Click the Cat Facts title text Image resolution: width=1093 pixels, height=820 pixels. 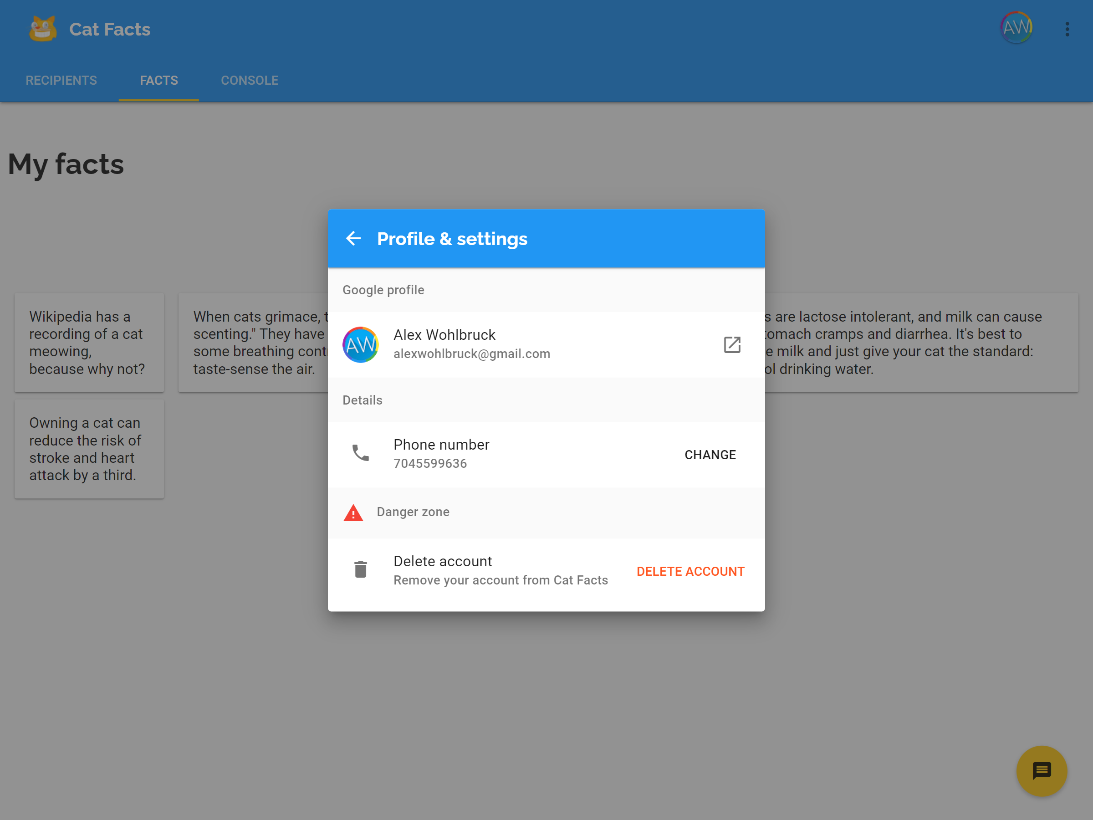(110, 29)
